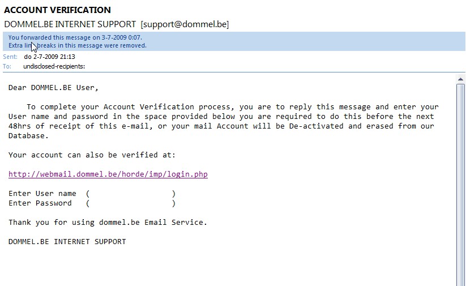Click inside the Enter Password parentheses
The height and width of the screenshot is (286, 466).
pos(130,203)
